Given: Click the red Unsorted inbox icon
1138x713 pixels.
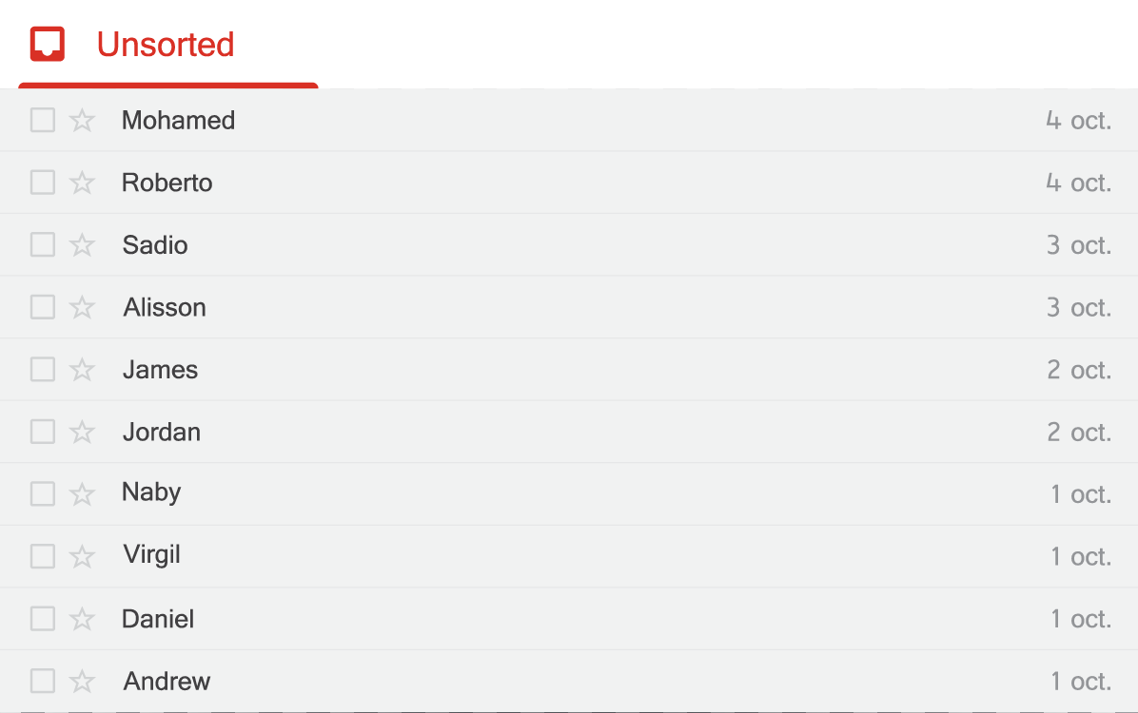Looking at the screenshot, I should (x=48, y=45).
